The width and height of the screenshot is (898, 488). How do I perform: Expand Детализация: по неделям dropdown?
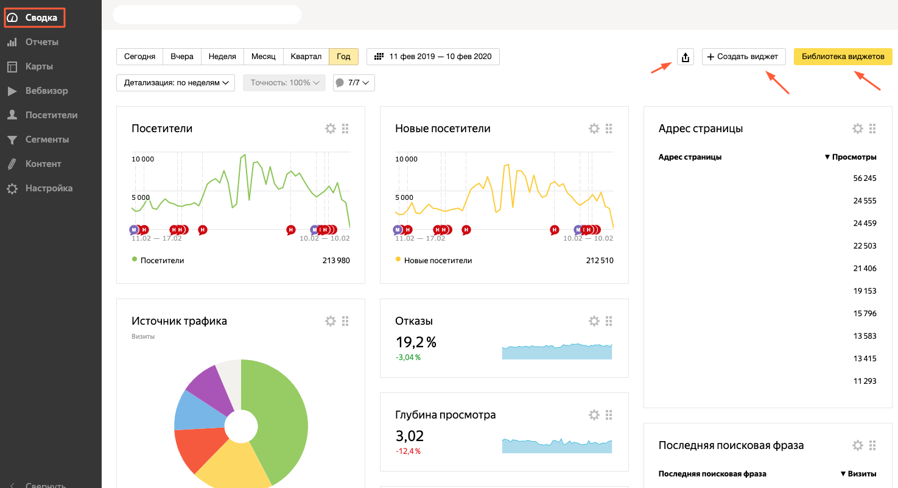click(175, 83)
